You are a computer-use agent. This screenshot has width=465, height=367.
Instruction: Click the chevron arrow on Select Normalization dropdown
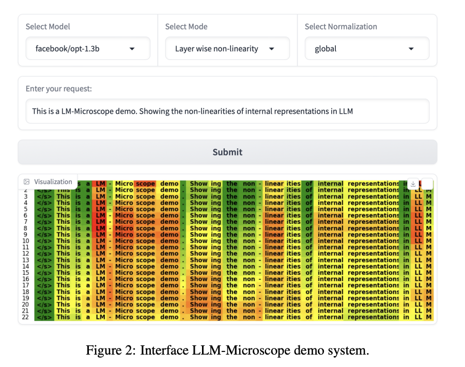click(411, 48)
